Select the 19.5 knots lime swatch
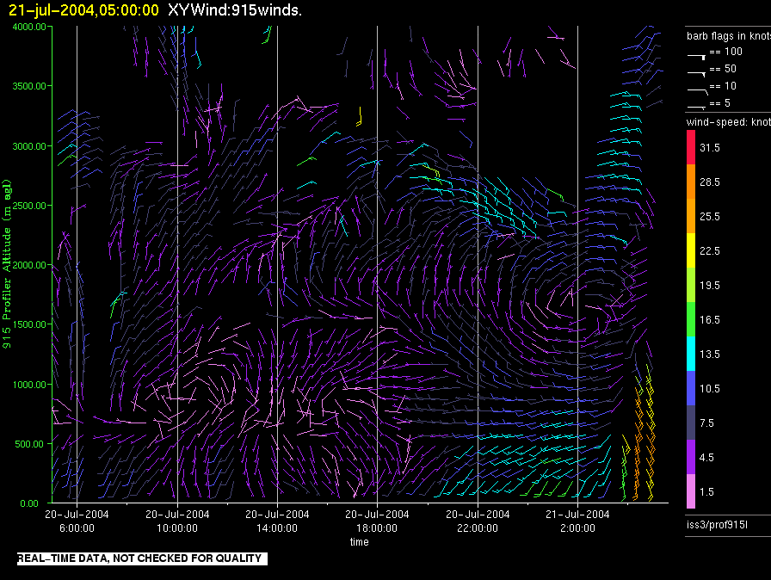The width and height of the screenshot is (771, 580). click(691, 285)
